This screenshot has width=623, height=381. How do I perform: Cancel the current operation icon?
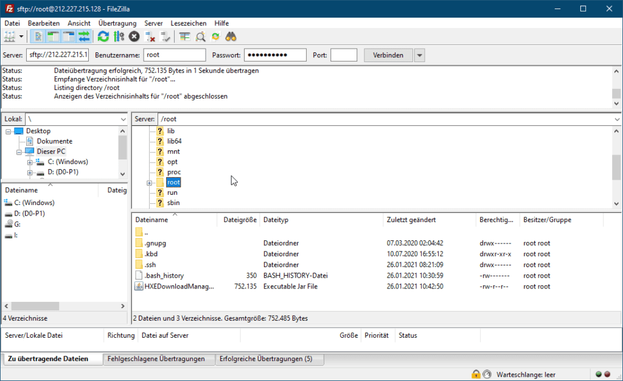[134, 37]
